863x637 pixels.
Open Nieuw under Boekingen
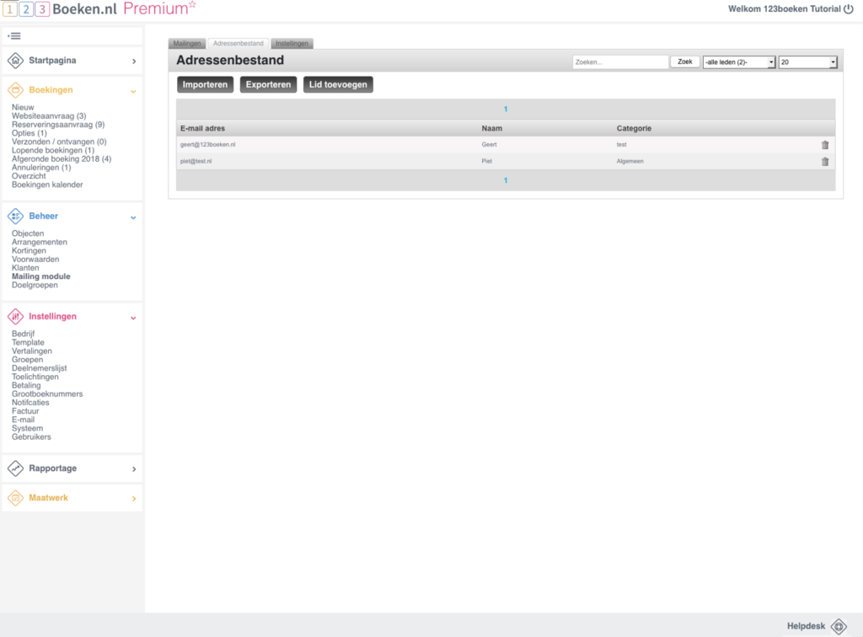[23, 107]
